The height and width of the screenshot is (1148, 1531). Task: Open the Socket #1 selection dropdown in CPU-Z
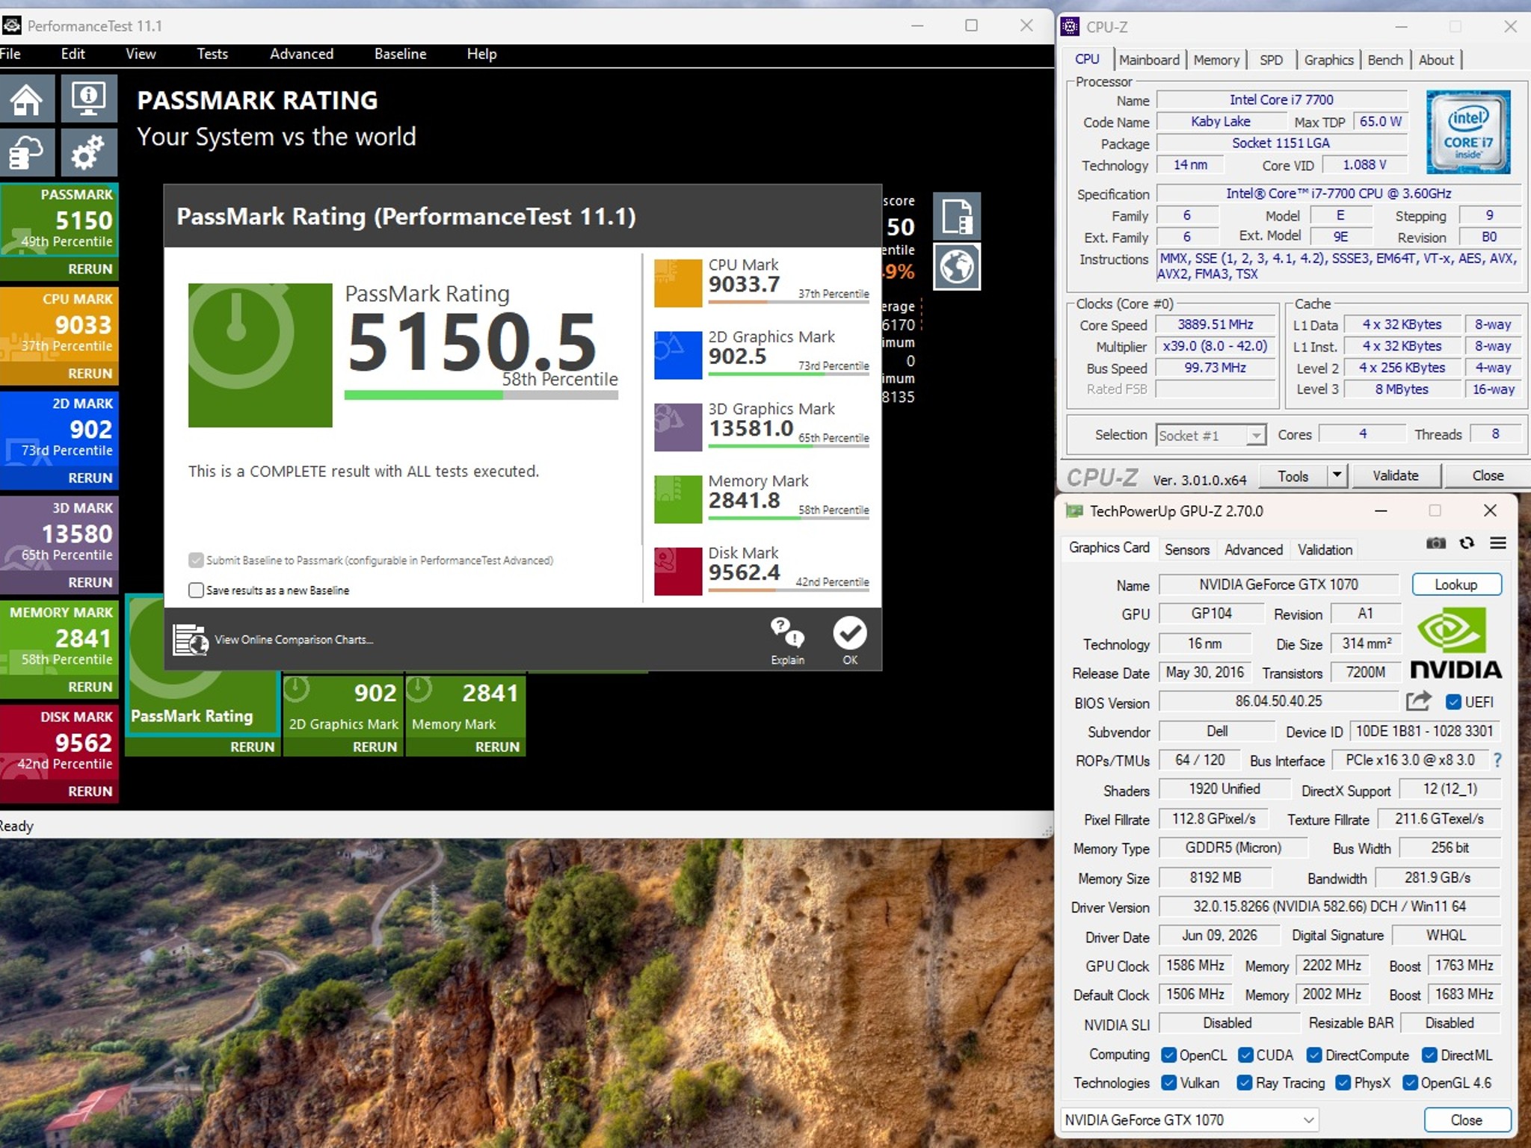point(1211,435)
